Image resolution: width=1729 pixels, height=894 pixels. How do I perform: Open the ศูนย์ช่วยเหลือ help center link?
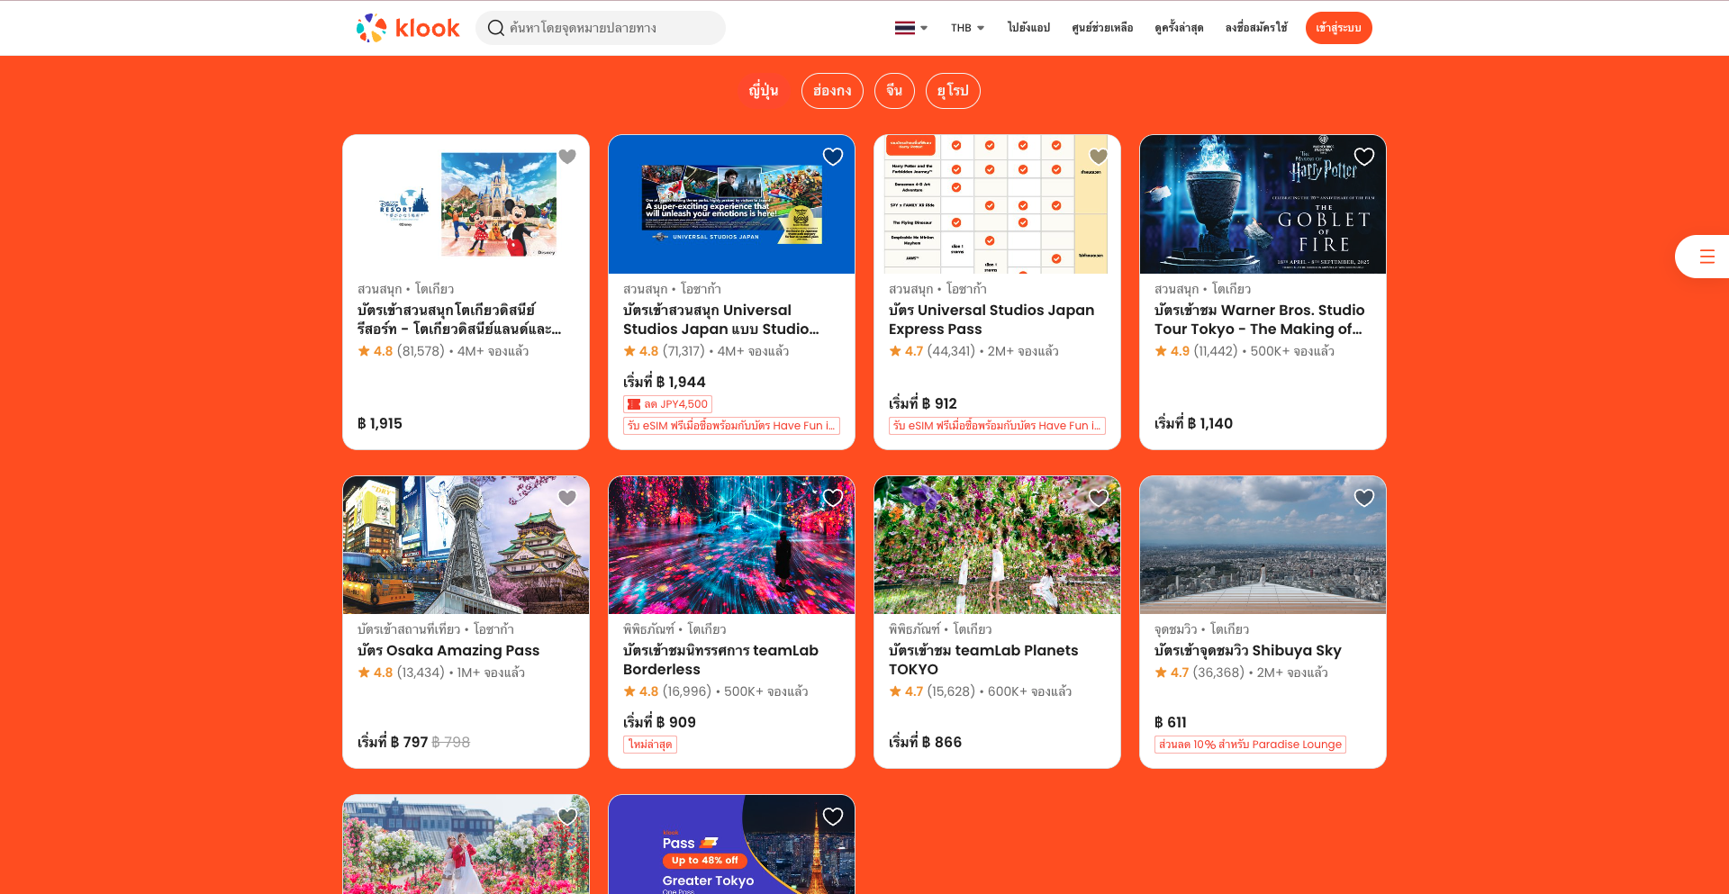1102,28
